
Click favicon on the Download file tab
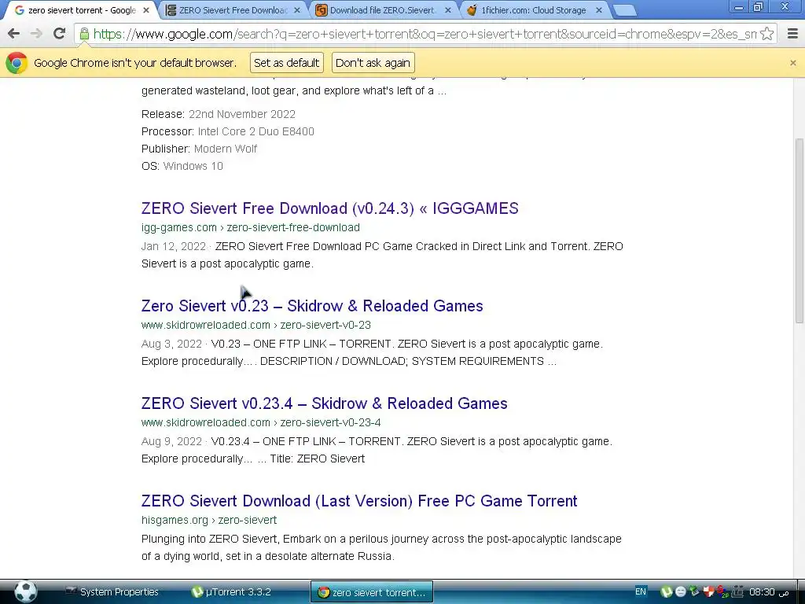pos(322,10)
